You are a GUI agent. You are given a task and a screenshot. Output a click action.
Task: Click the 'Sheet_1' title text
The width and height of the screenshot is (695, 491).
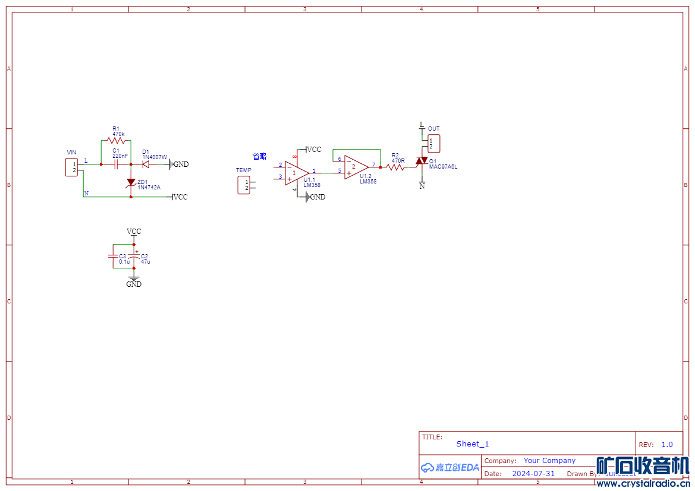[x=473, y=444]
